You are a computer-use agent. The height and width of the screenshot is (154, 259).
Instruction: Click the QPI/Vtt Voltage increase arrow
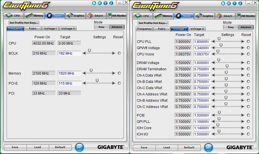click(243, 48)
